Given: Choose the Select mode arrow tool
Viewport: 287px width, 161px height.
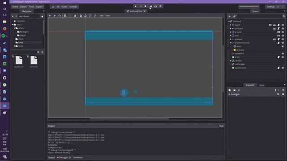Looking at the screenshot, I should click(50, 16).
